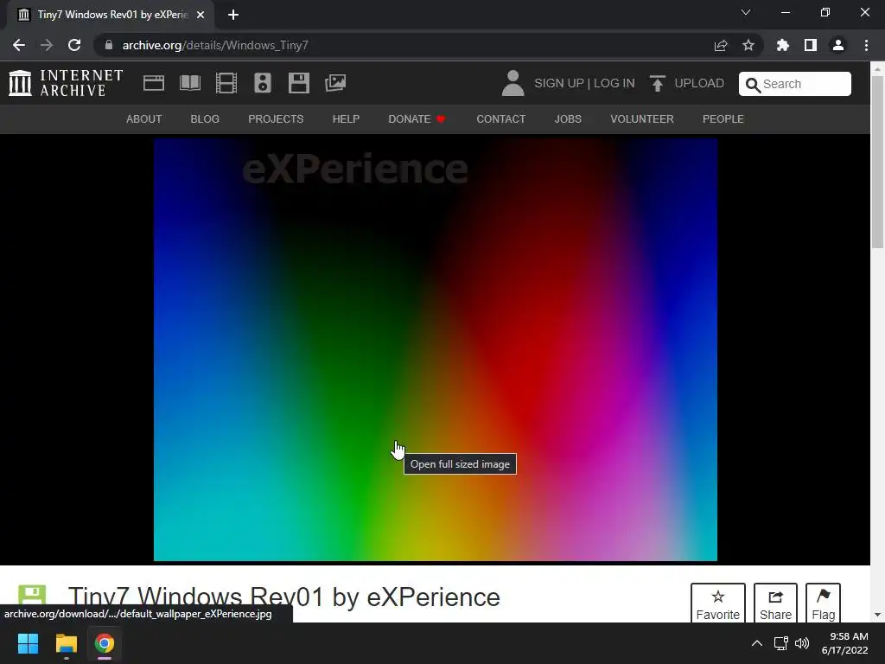The height and width of the screenshot is (664, 885).
Task: Reload the page
Action: tap(74, 45)
